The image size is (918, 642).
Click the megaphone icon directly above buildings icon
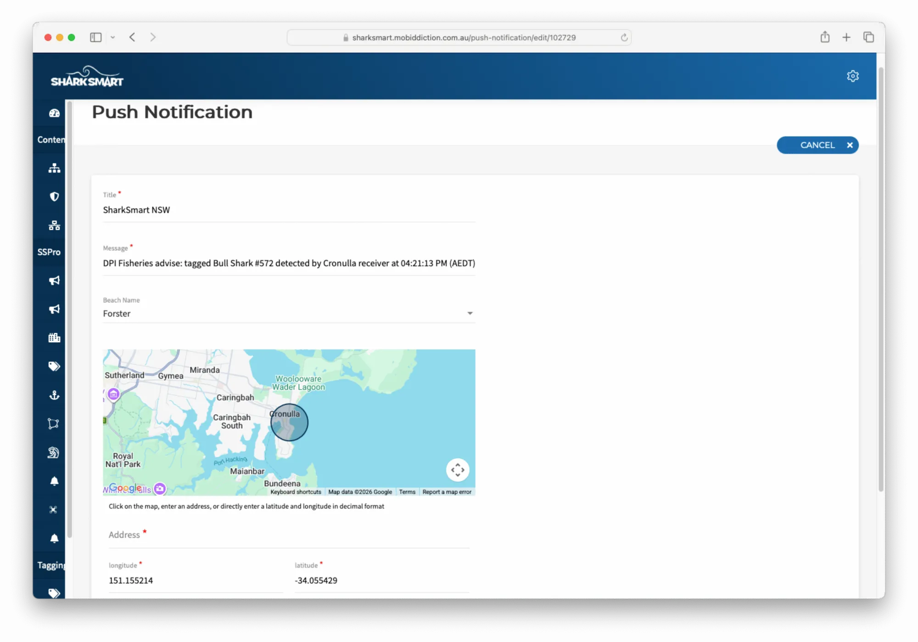(x=54, y=309)
